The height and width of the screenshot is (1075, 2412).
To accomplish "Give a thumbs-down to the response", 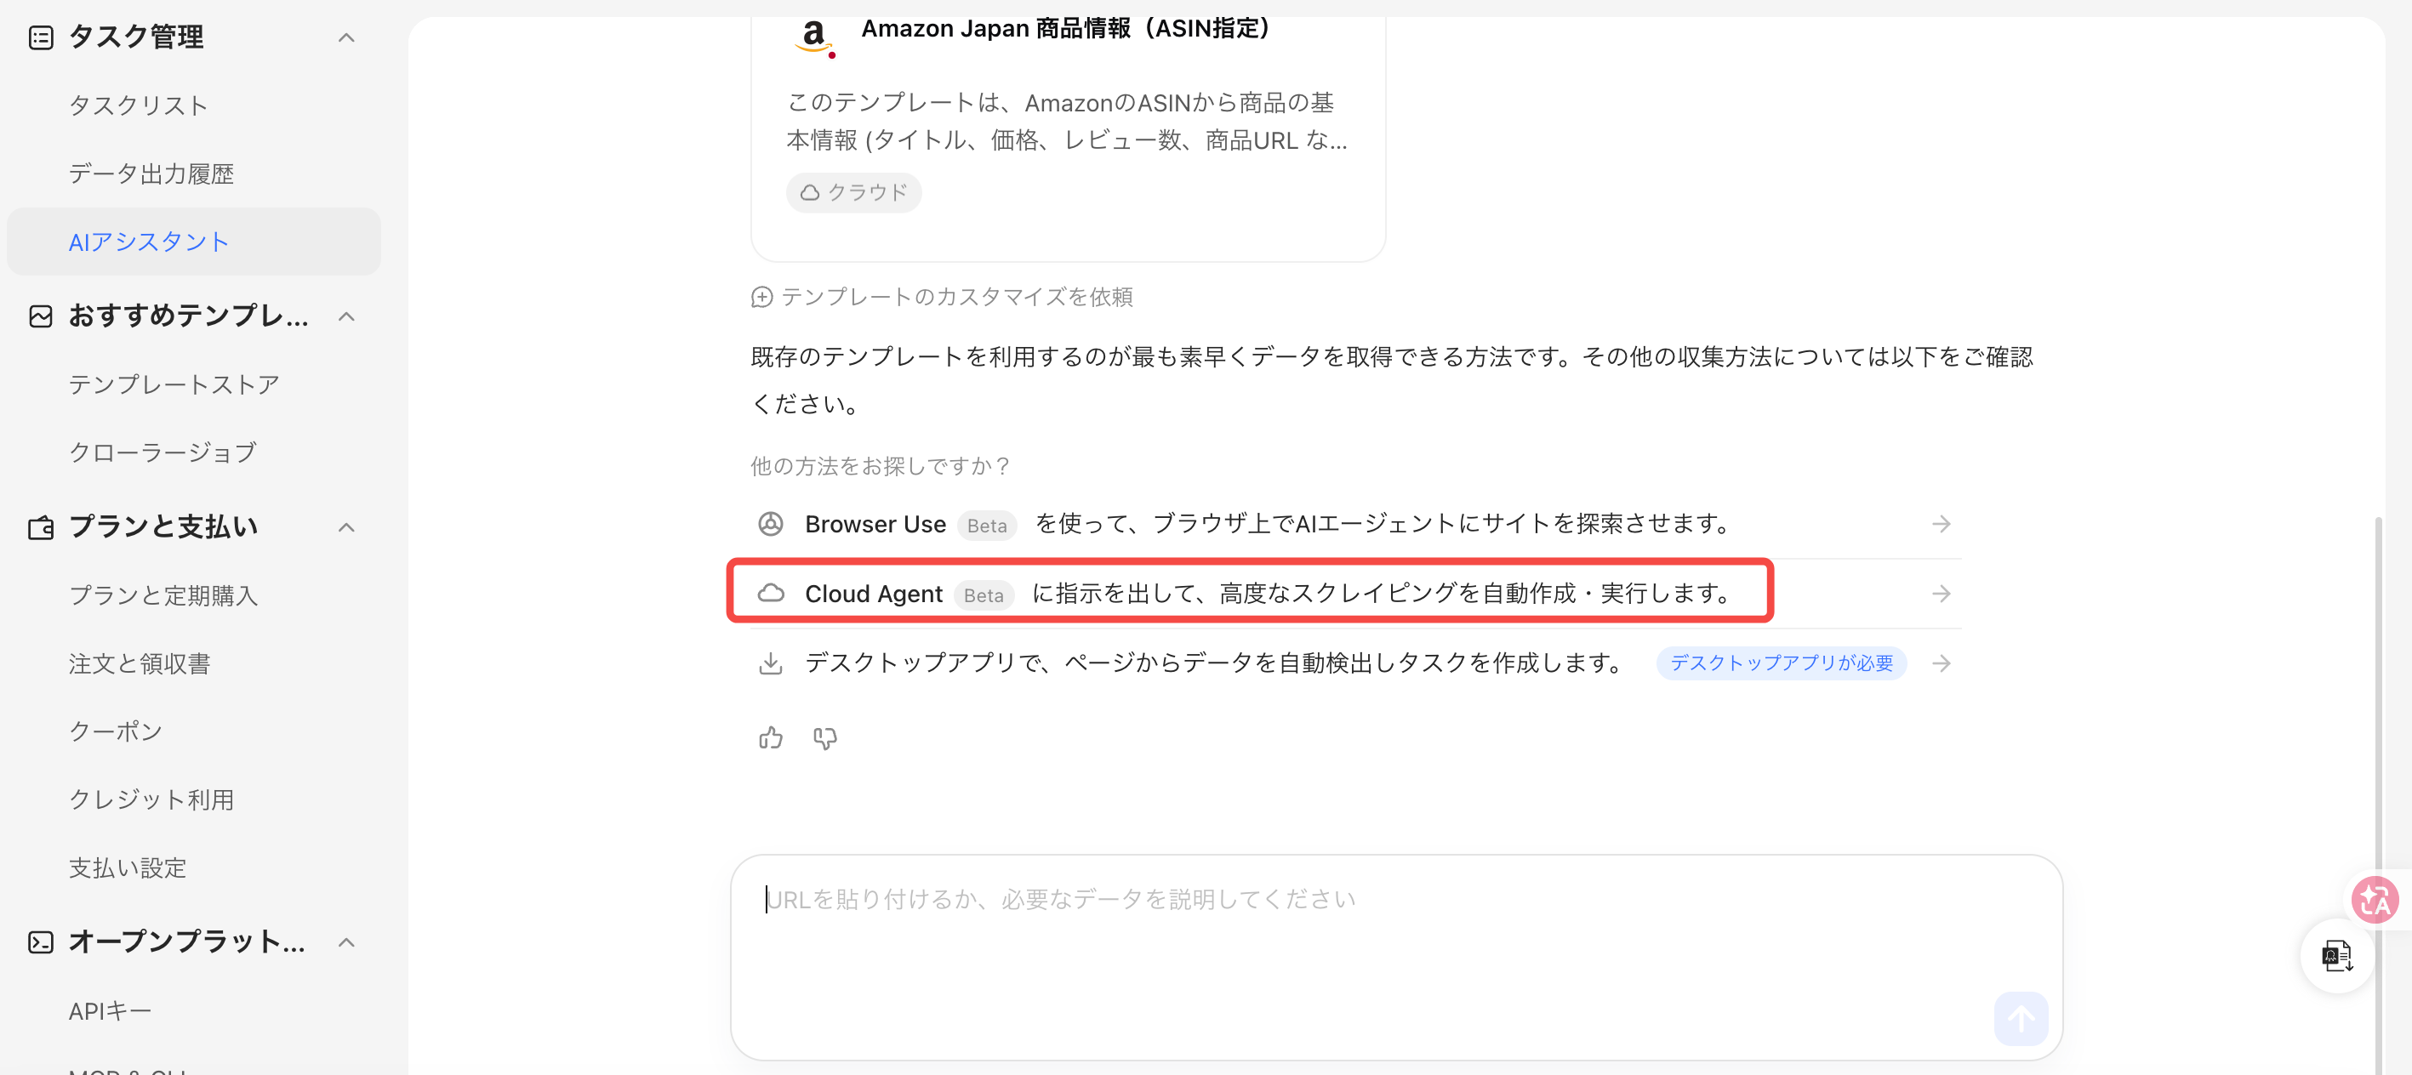I will pos(825,738).
